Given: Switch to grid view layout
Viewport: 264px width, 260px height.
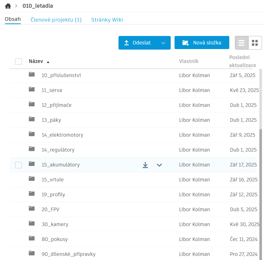Looking at the screenshot, I should [255, 43].
